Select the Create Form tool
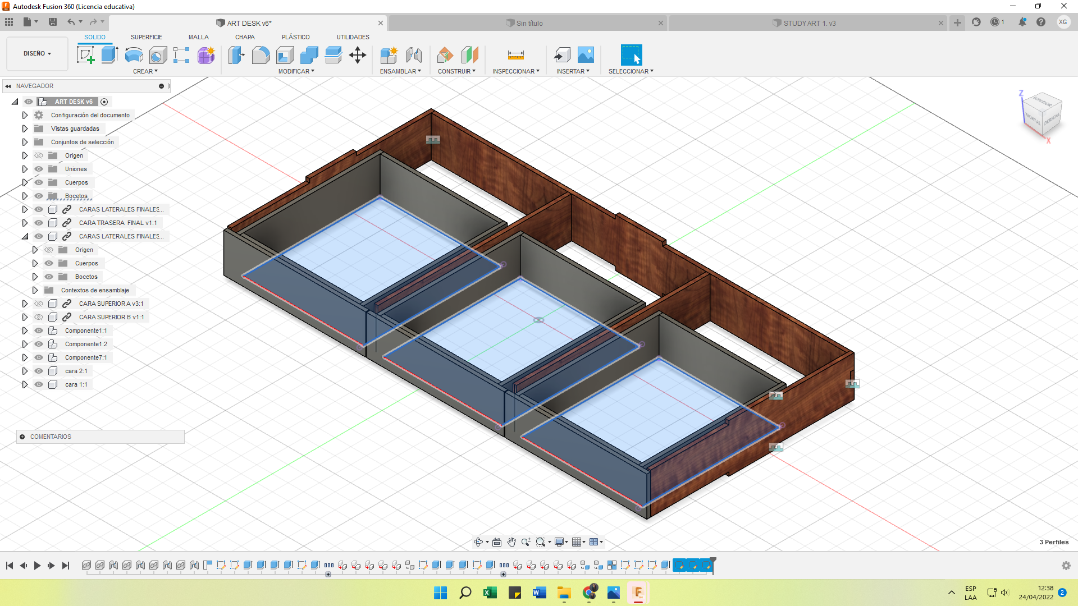This screenshot has height=606, width=1078. (206, 55)
